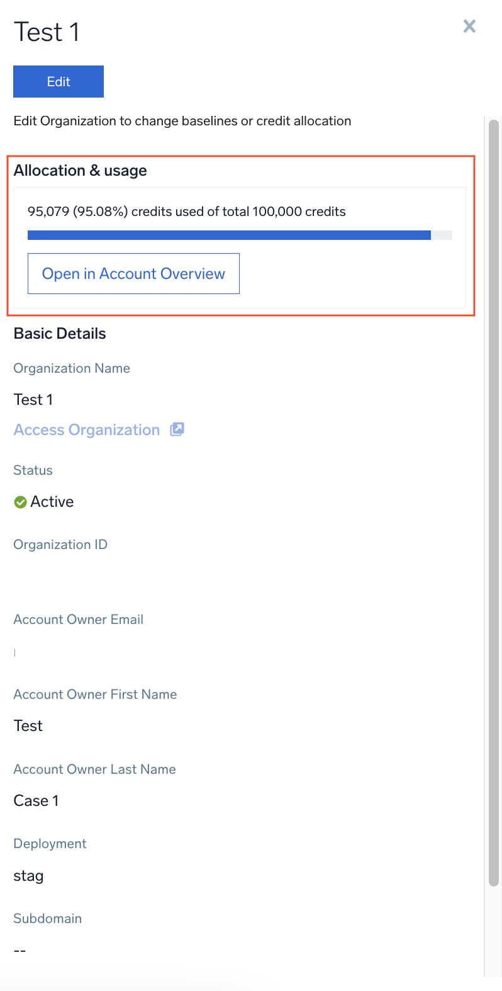Image resolution: width=502 pixels, height=991 pixels.
Task: Click the Organization Name field label
Action: pos(72,368)
